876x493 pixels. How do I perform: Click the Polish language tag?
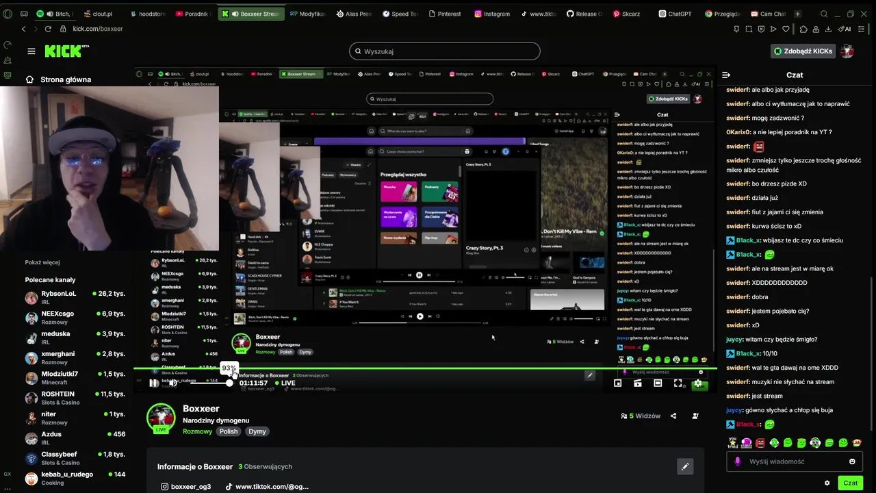tap(229, 431)
